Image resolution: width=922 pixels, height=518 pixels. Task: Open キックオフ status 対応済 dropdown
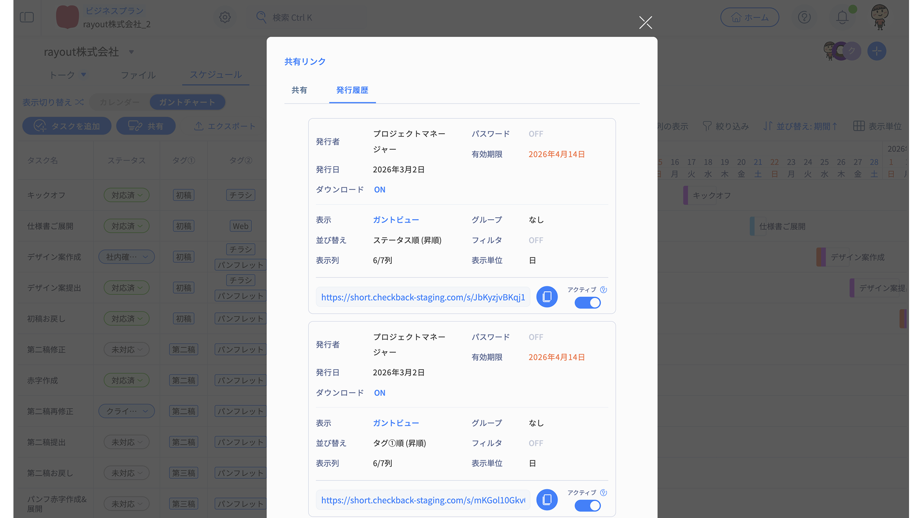pos(127,195)
